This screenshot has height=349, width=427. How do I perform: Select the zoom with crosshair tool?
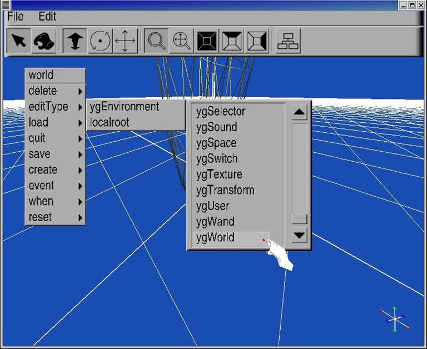(181, 41)
